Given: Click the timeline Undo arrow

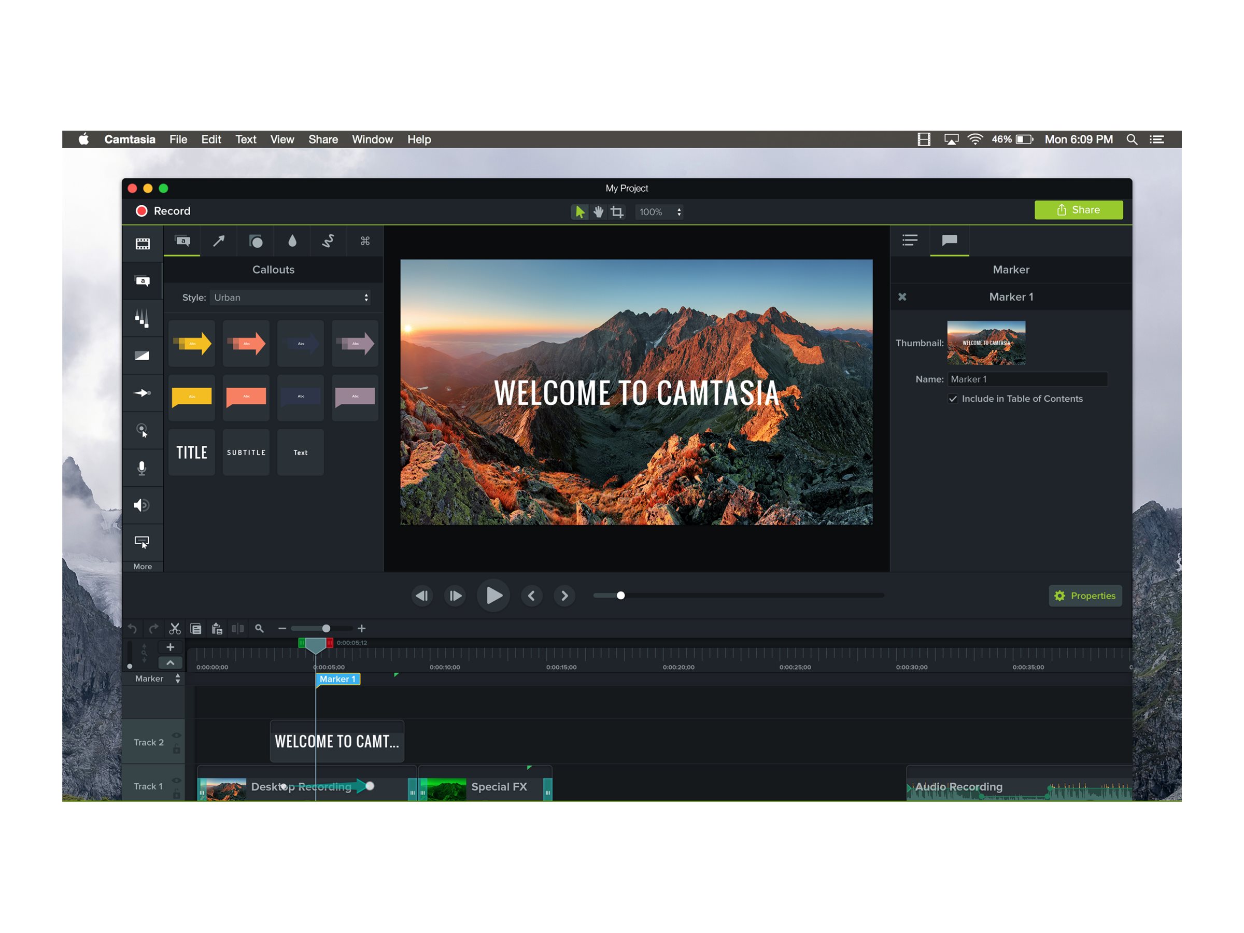Looking at the screenshot, I should (x=132, y=629).
